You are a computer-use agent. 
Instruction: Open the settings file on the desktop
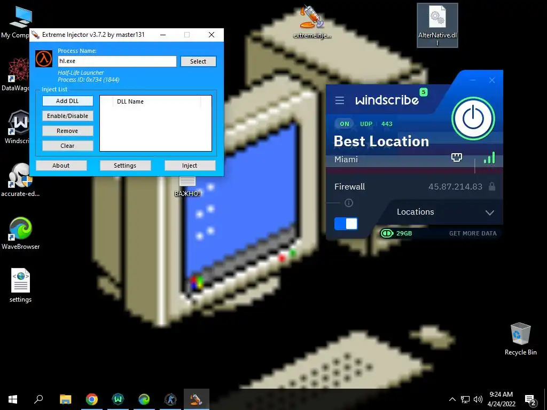pyautogui.click(x=20, y=286)
